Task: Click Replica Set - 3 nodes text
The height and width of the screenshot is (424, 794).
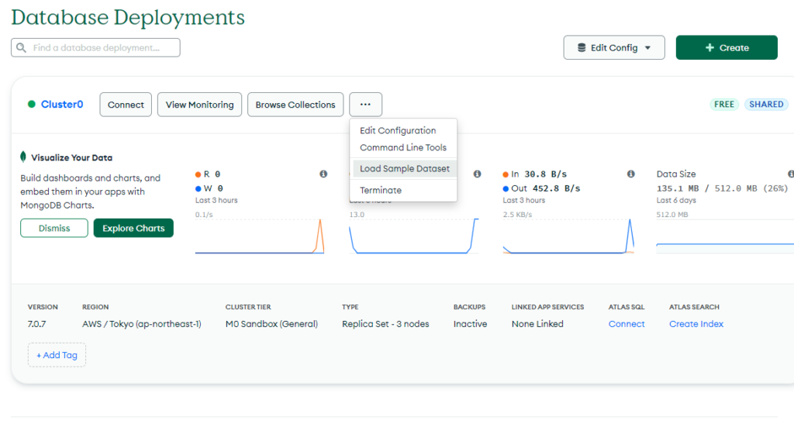Action: tap(385, 324)
